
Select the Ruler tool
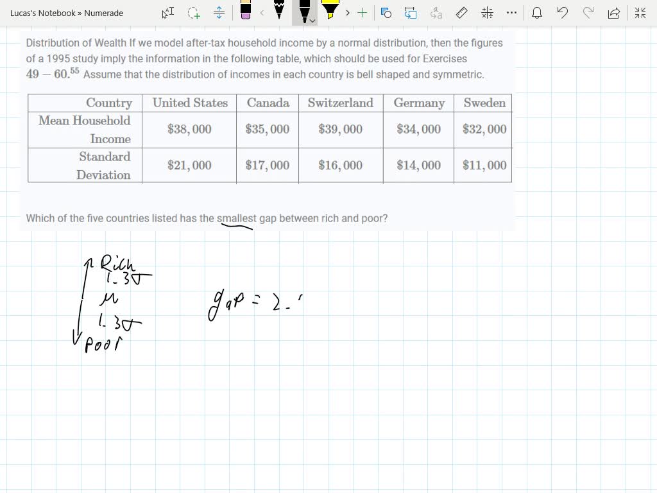[462, 13]
